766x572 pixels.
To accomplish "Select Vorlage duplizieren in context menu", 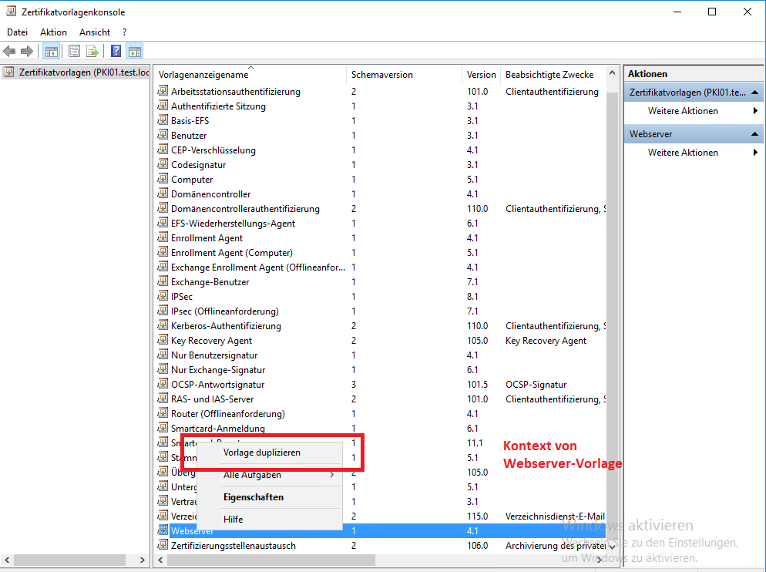I will [262, 453].
